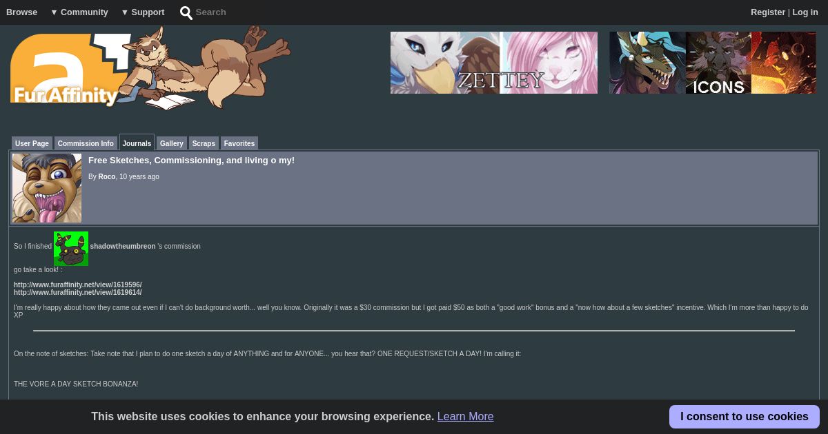Click the Register link
The height and width of the screenshot is (434, 828).
(768, 12)
